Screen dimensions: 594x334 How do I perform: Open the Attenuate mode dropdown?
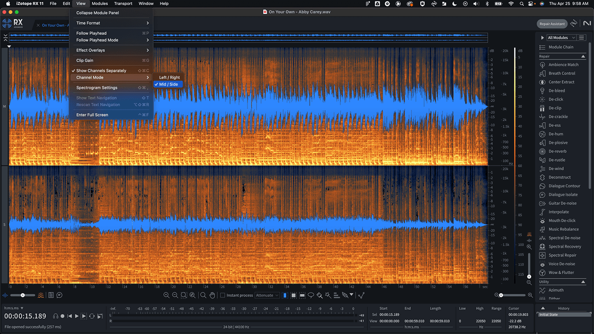point(267,295)
